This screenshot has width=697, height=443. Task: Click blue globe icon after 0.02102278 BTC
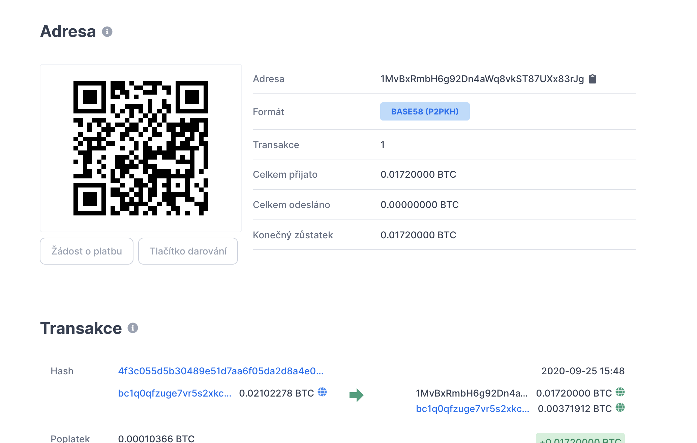(x=322, y=392)
